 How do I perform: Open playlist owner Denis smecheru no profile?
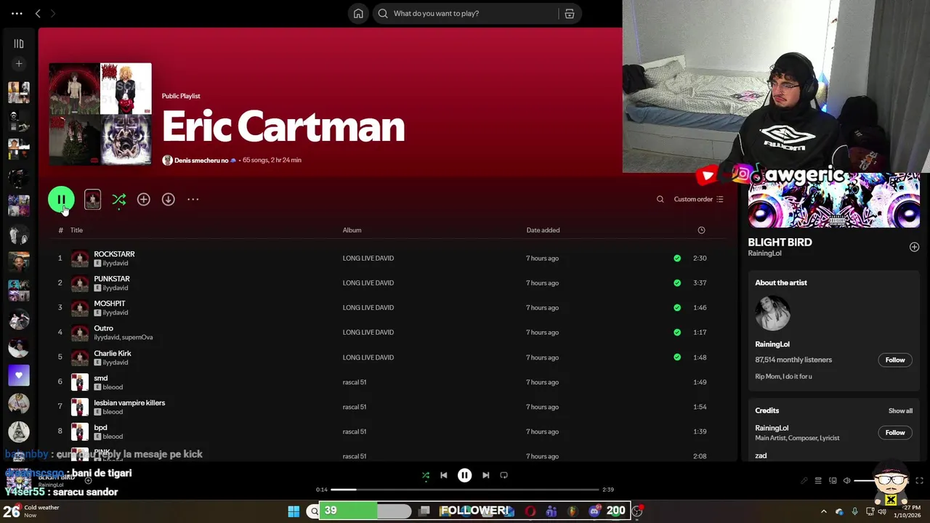pyautogui.click(x=201, y=160)
